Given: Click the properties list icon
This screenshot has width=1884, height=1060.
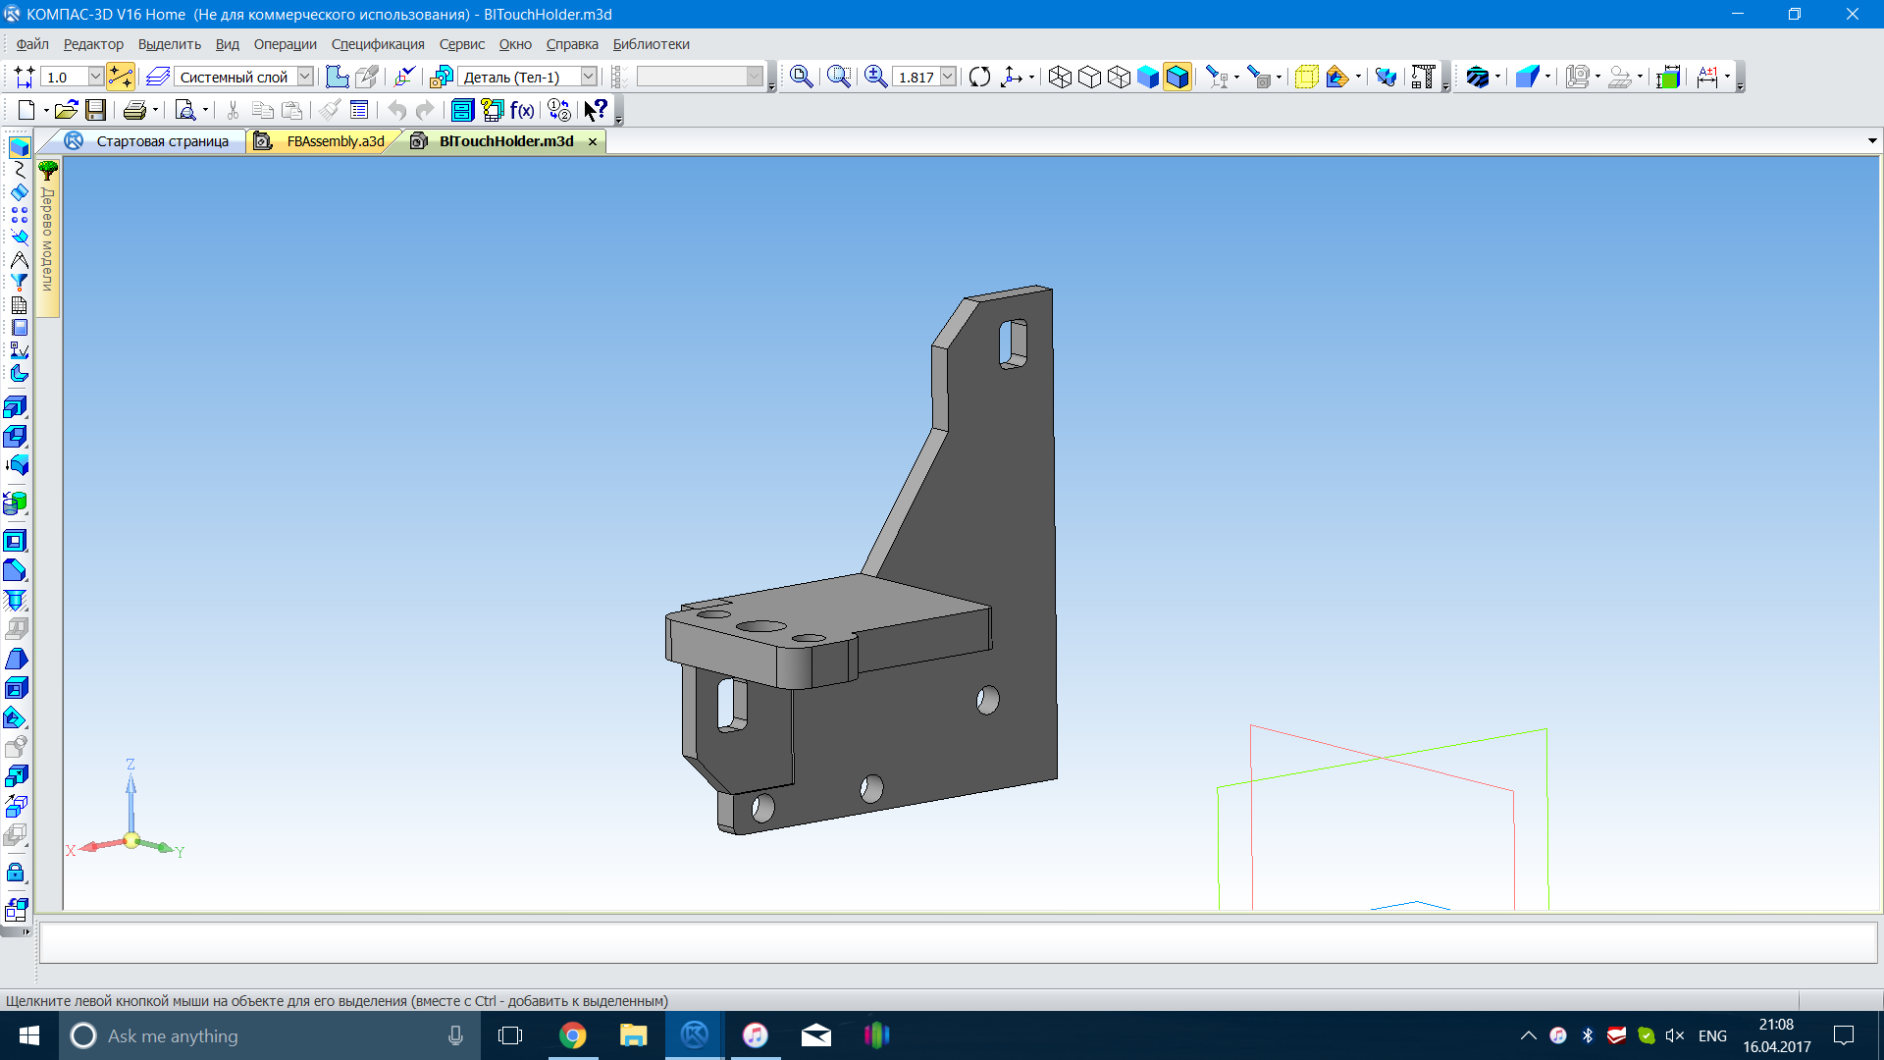Looking at the screenshot, I should [x=359, y=110].
